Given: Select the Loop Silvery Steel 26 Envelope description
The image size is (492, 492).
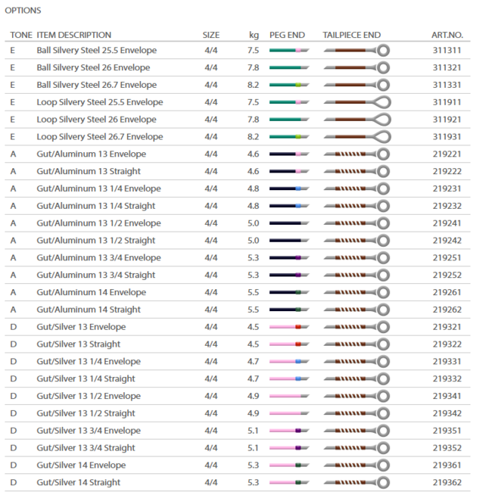Looking at the screenshot, I should tap(96, 120).
